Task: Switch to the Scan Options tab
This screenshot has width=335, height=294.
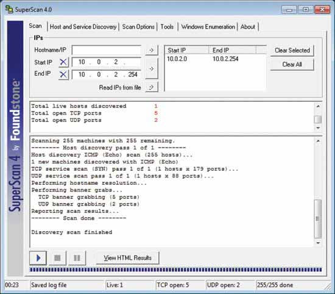Action: pyautogui.click(x=138, y=27)
